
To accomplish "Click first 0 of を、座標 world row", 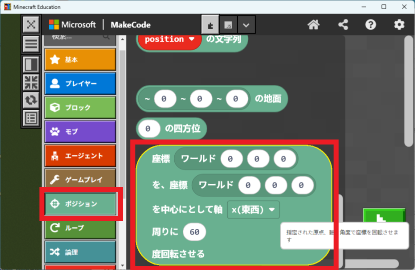I will tap(249, 185).
